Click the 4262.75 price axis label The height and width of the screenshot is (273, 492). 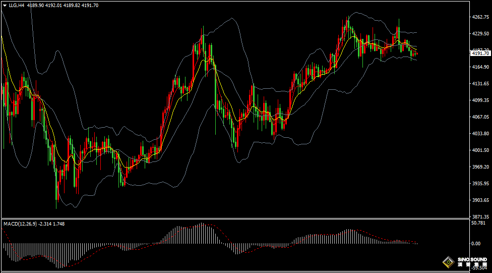click(480, 17)
